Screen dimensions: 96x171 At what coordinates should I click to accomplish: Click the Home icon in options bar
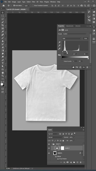(x=3, y=6)
